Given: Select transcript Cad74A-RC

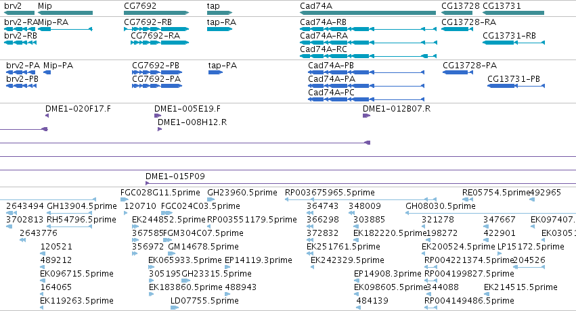Looking at the screenshot, I should pos(368,56).
